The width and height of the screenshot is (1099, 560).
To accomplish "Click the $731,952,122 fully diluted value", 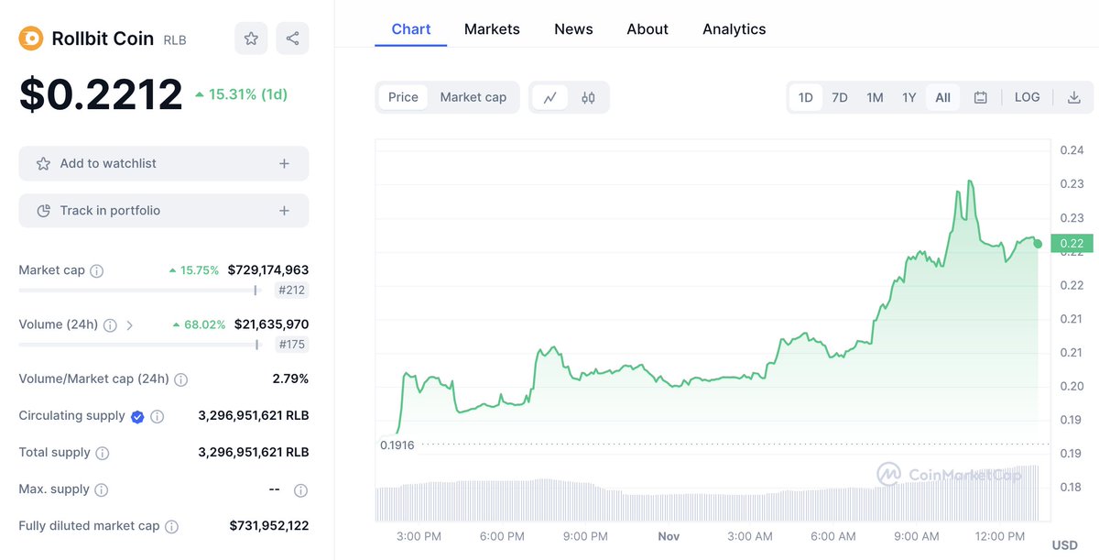I will pyautogui.click(x=269, y=526).
